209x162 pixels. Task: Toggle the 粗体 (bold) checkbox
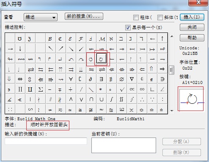click(x=136, y=18)
